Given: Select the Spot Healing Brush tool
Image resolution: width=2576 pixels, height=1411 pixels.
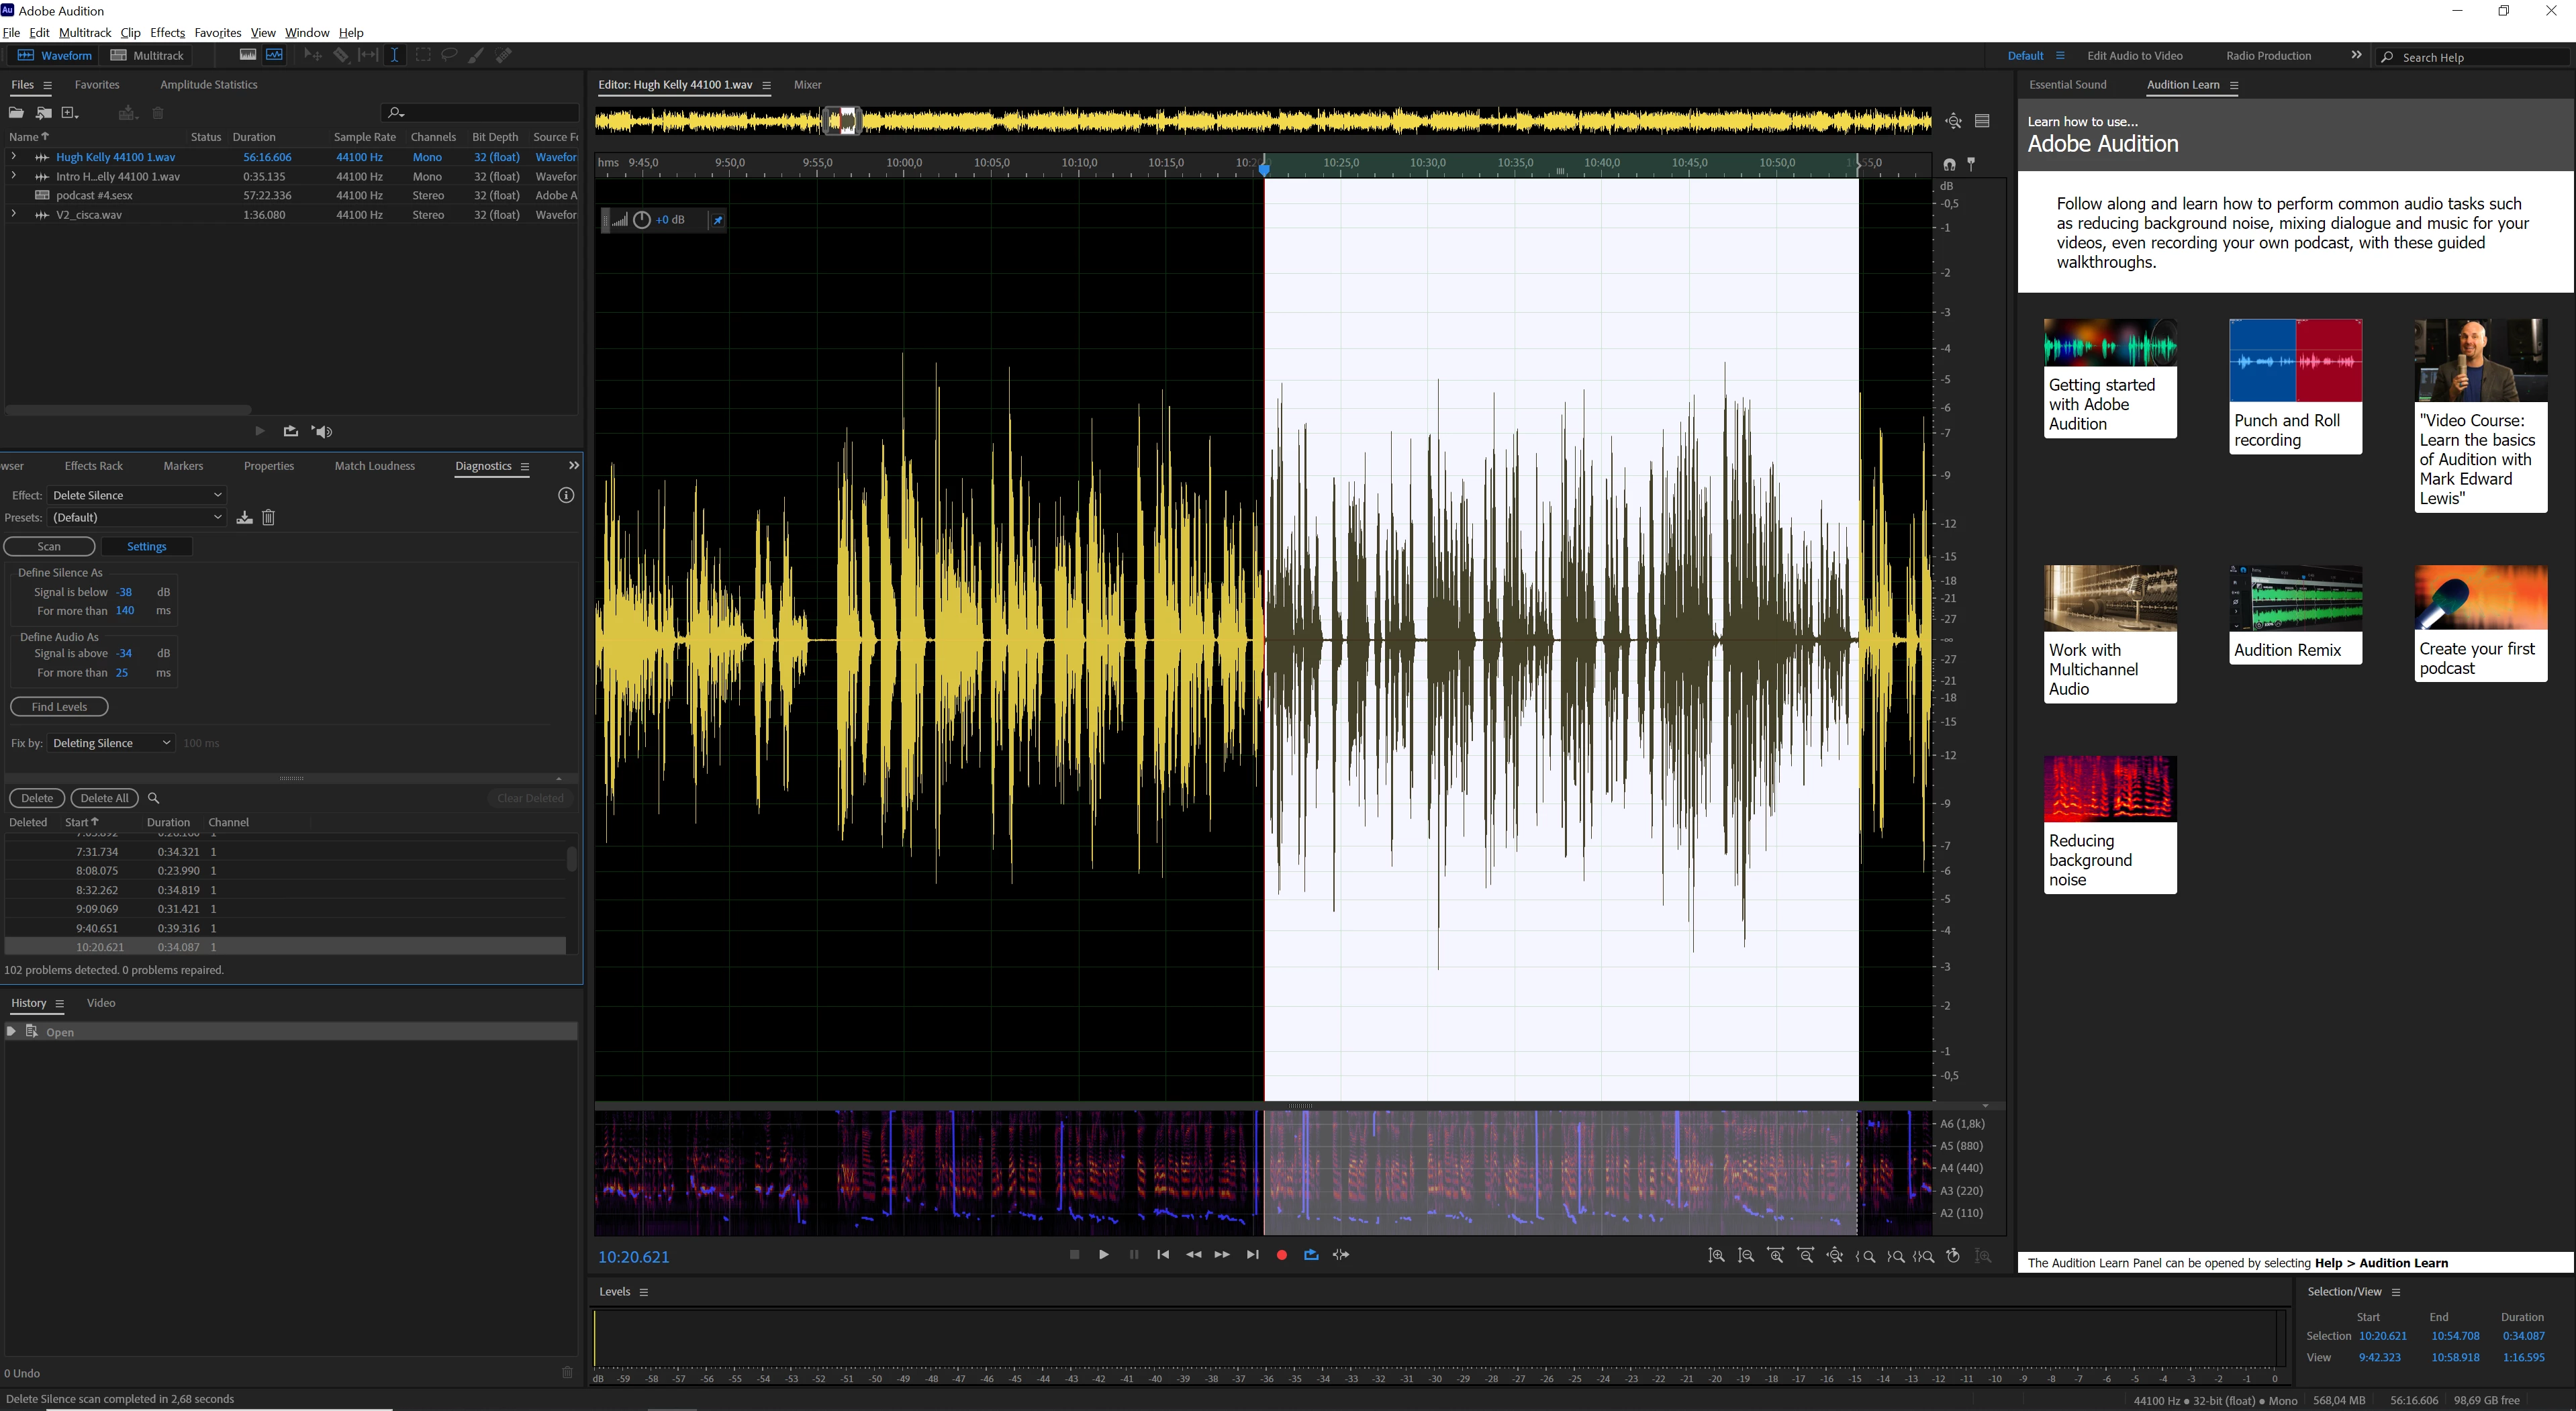Looking at the screenshot, I should (504, 56).
